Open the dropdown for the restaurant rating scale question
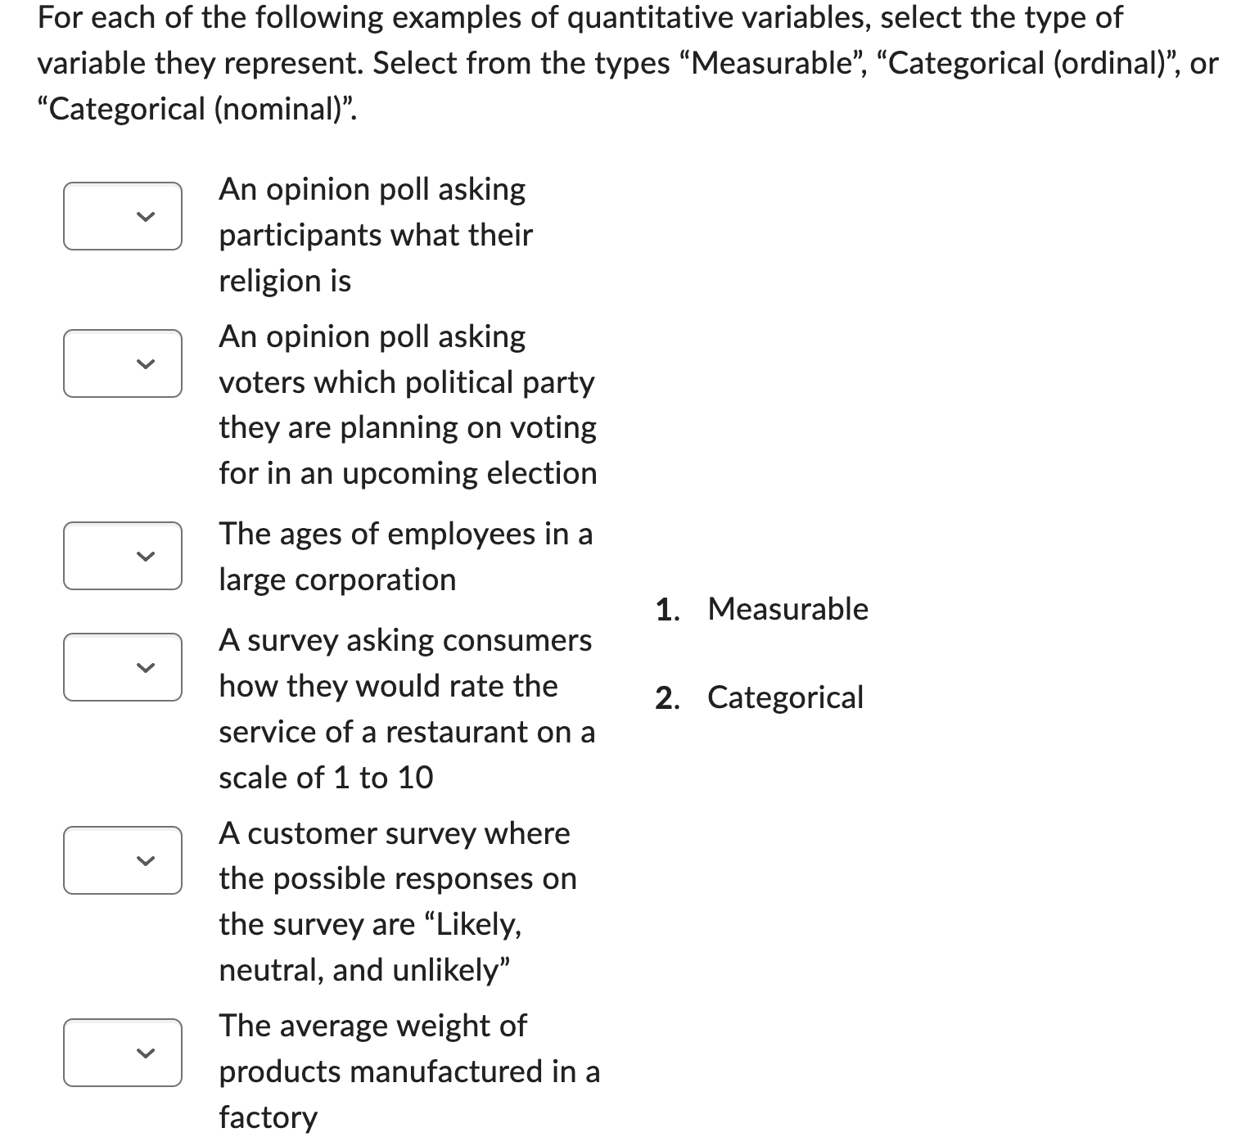The height and width of the screenshot is (1146, 1241). coord(121,668)
